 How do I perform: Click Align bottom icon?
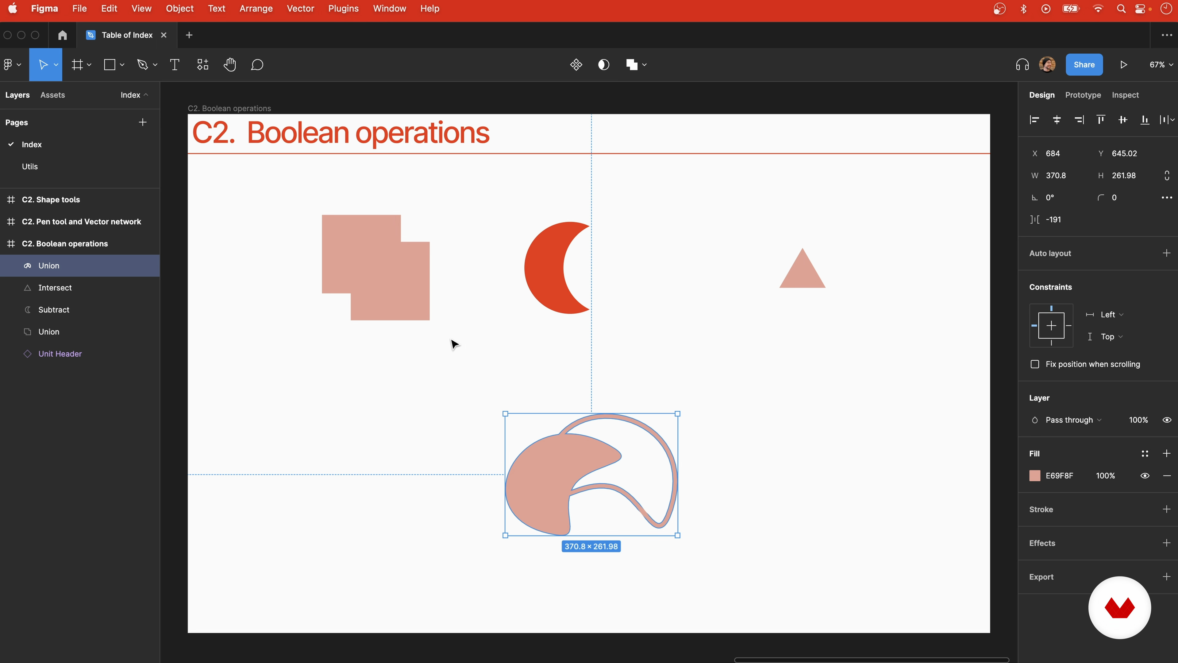click(1145, 120)
